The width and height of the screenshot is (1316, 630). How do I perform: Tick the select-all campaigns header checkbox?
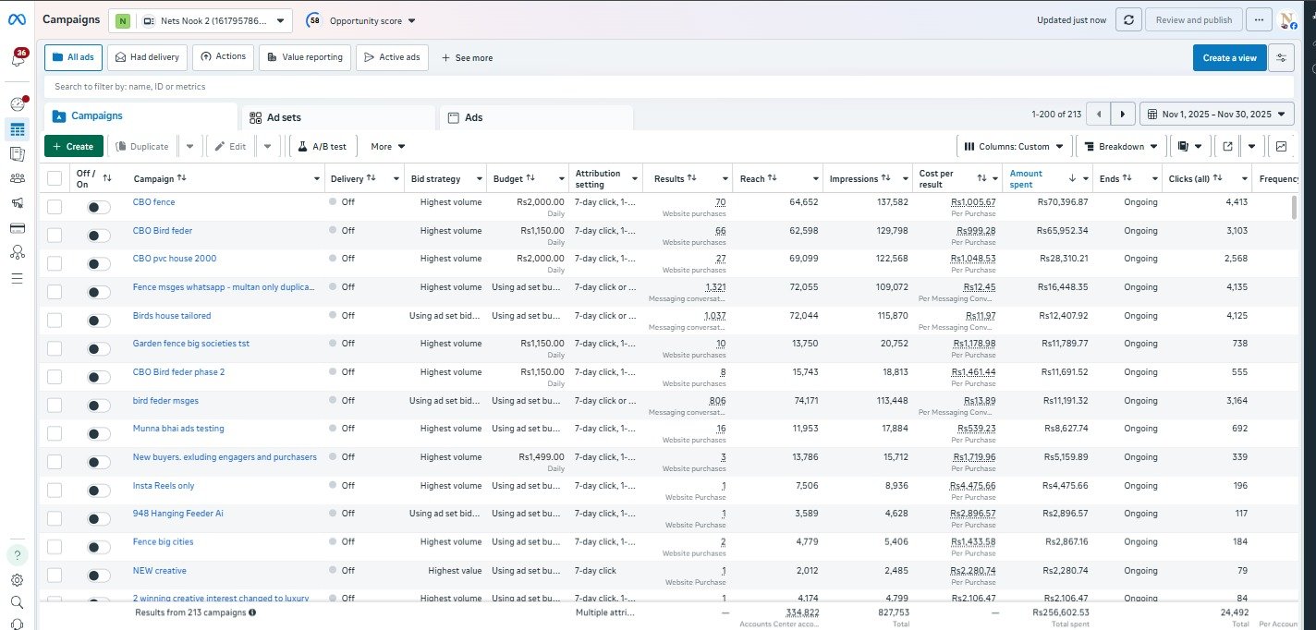(55, 178)
